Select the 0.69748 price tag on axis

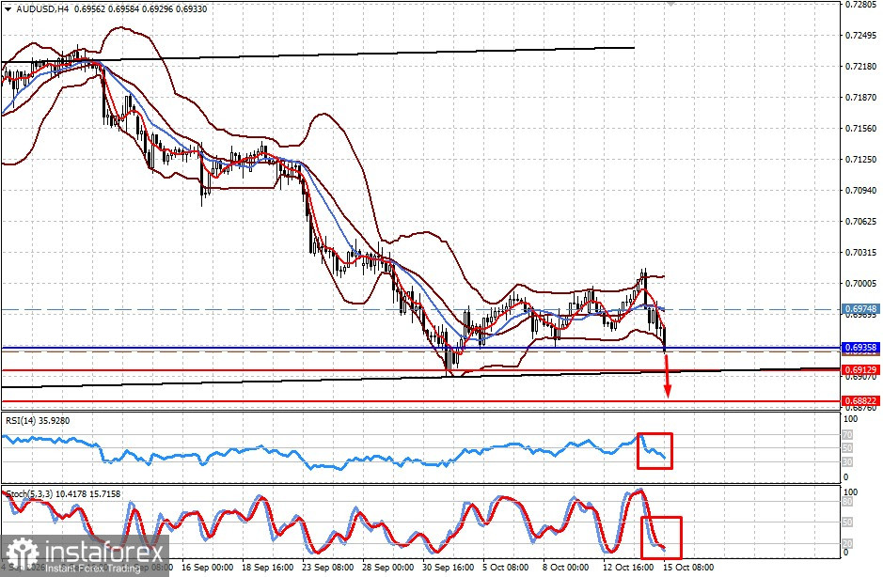pyautogui.click(x=860, y=309)
